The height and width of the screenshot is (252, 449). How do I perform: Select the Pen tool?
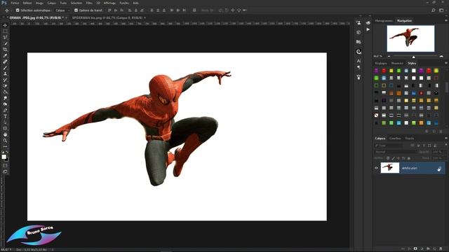(x=5, y=111)
